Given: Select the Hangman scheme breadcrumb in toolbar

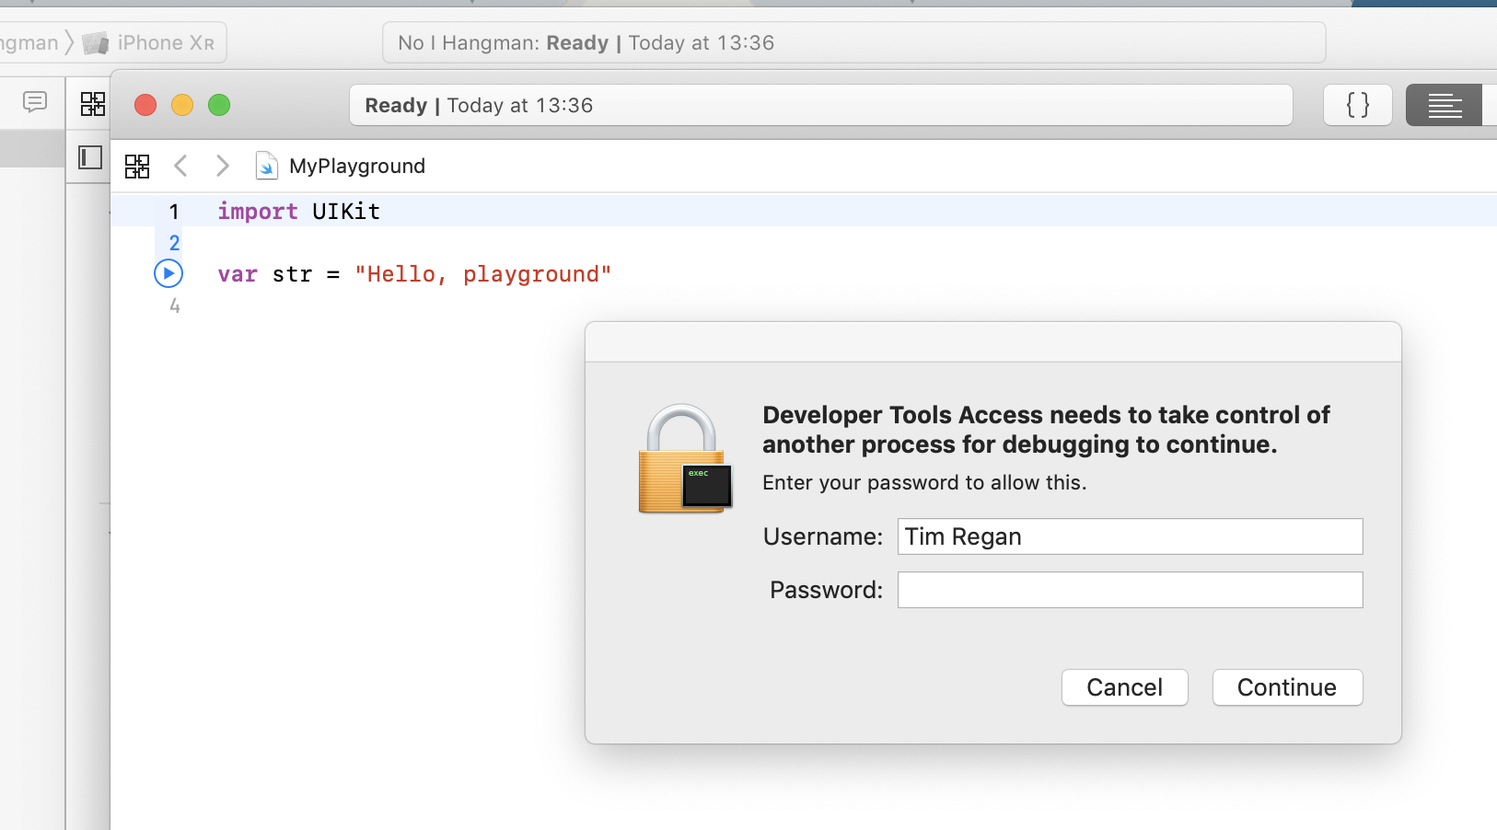Looking at the screenshot, I should [28, 42].
